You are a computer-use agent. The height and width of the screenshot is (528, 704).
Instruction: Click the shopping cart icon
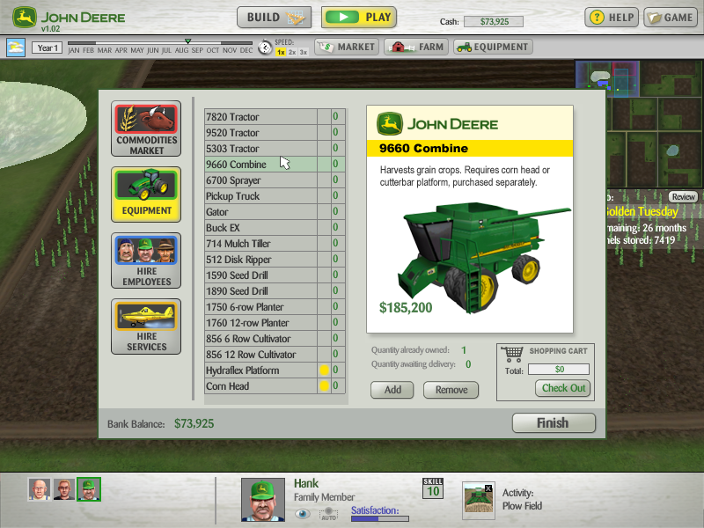(x=512, y=354)
